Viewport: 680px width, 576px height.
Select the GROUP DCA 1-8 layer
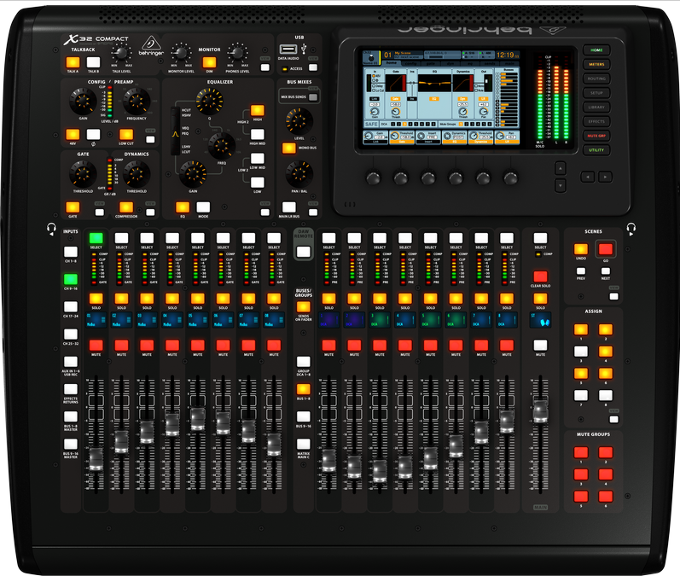[303, 362]
